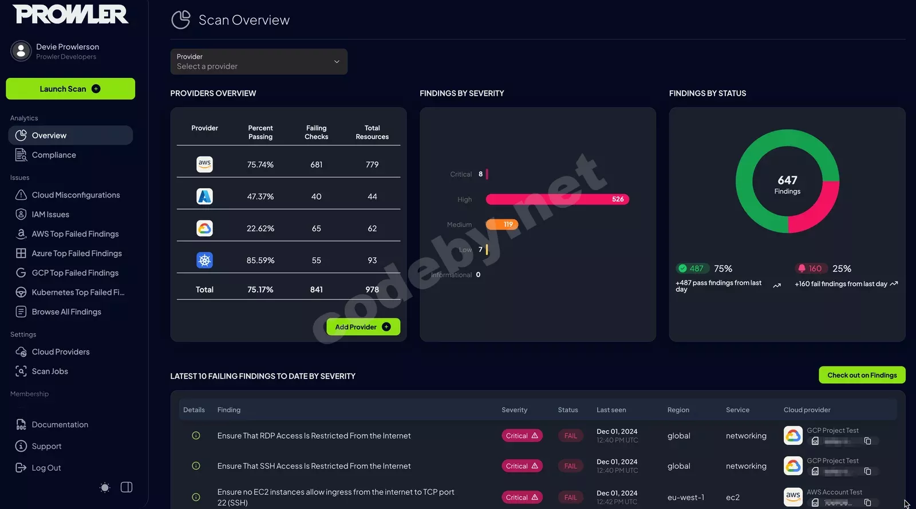The height and width of the screenshot is (509, 916).
Task: Click the Google Cloud provider row icon
Action: point(204,228)
